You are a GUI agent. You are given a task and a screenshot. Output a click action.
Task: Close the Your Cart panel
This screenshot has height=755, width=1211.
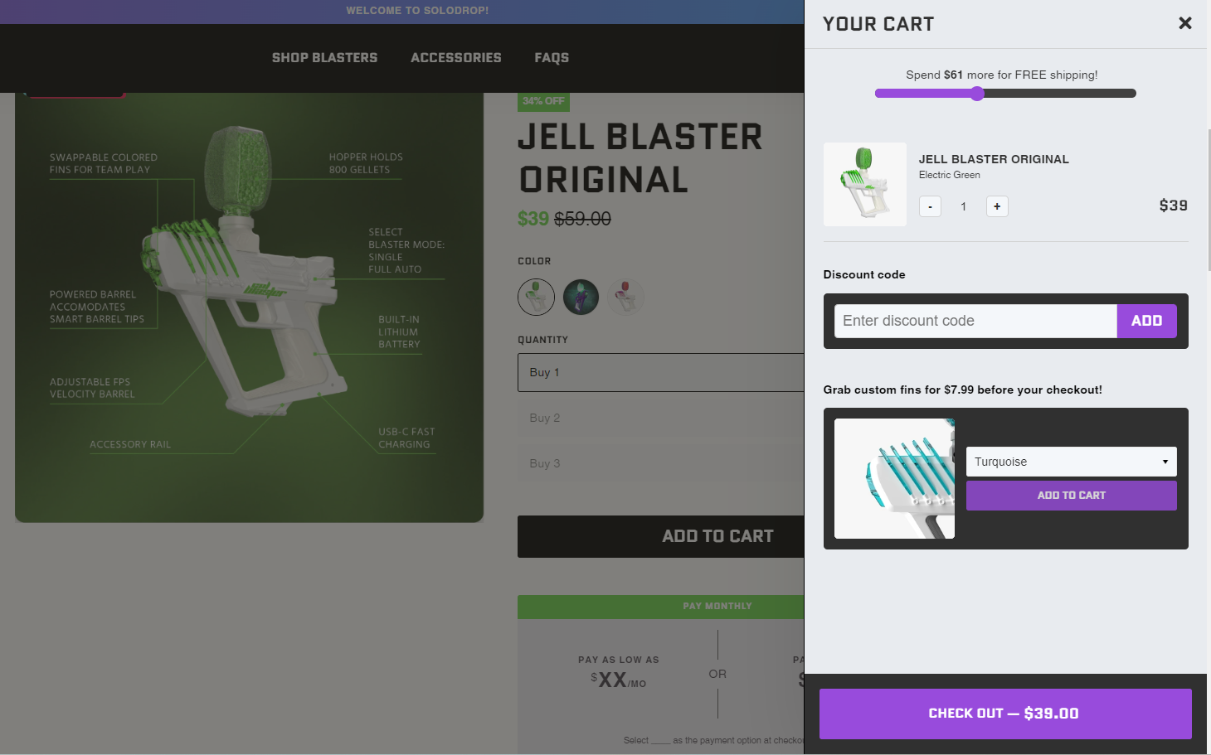[1184, 23]
